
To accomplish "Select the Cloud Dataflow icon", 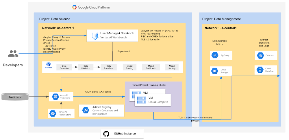I will click(260, 70).
